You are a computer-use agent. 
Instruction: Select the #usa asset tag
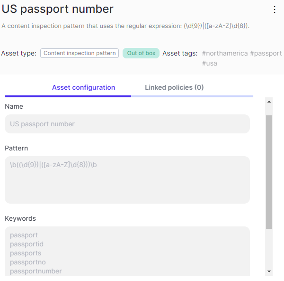click(x=209, y=63)
